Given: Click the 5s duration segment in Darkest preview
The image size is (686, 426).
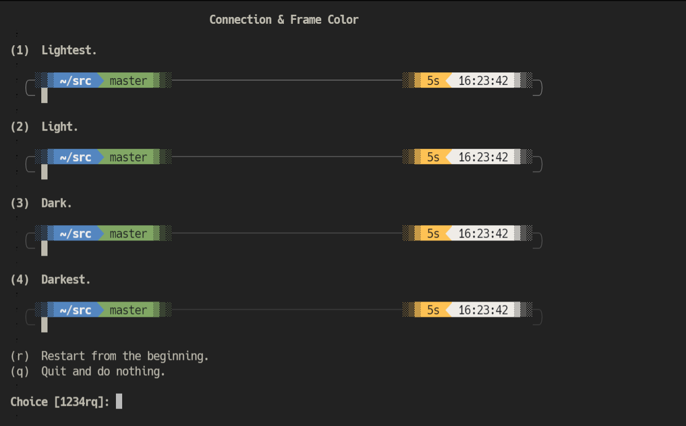Looking at the screenshot, I should click(x=433, y=309).
